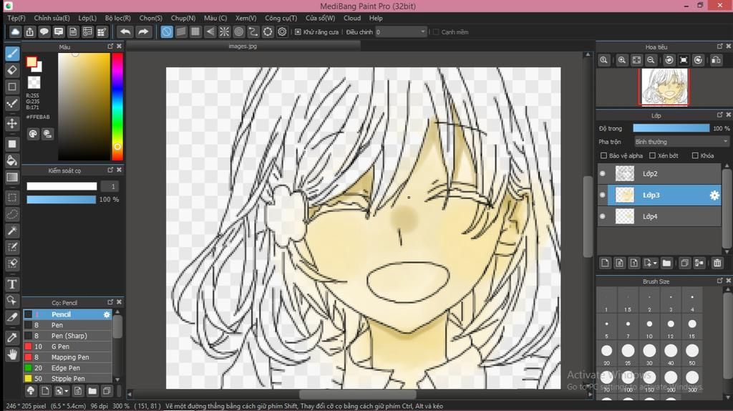Enable the Khóa checkbox
This screenshot has height=411, width=733.
(x=695, y=155)
